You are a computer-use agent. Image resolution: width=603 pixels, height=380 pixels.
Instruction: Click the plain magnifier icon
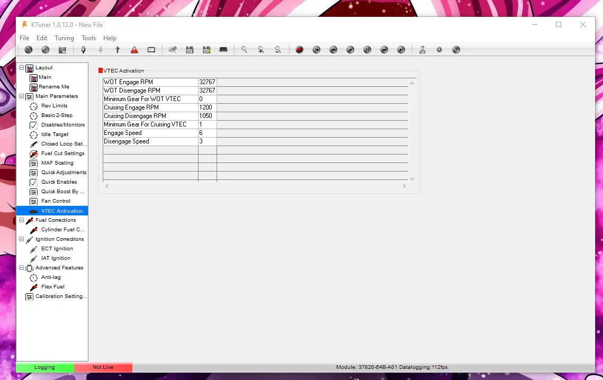click(244, 50)
